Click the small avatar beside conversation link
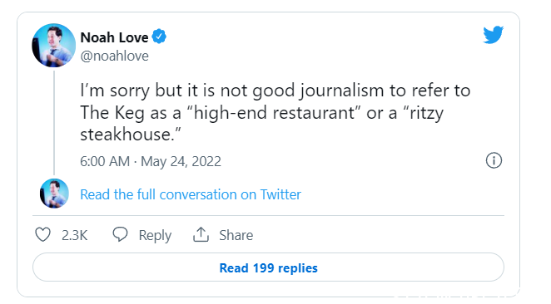 pyautogui.click(x=54, y=194)
